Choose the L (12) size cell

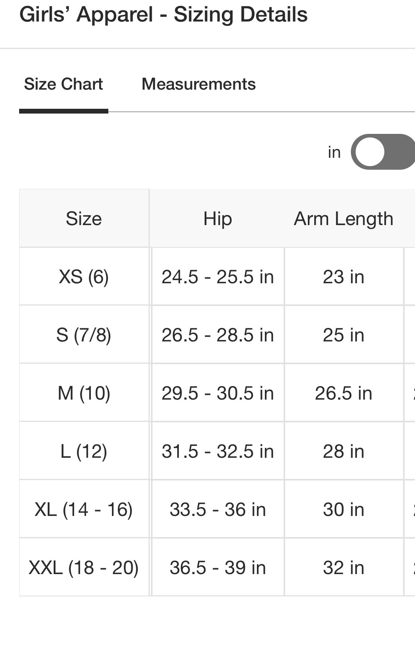(84, 451)
